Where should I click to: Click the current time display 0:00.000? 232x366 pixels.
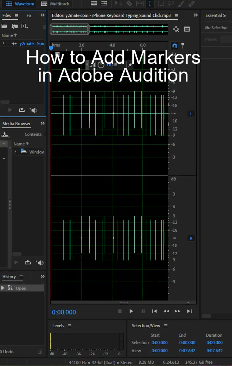64,312
